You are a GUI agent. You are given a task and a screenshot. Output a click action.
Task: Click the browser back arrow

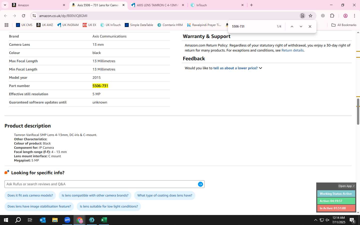coord(5,16)
